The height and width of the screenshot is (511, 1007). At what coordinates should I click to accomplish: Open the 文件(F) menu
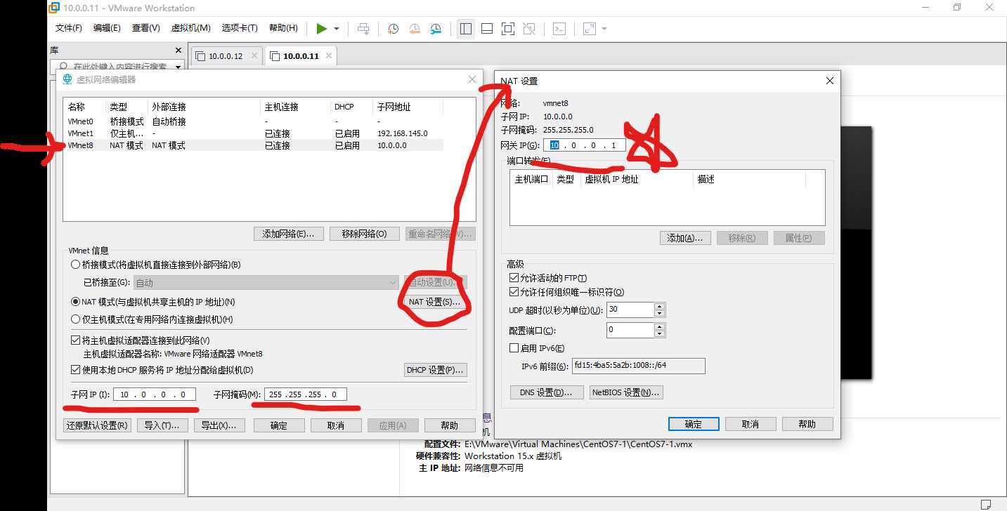(x=69, y=28)
